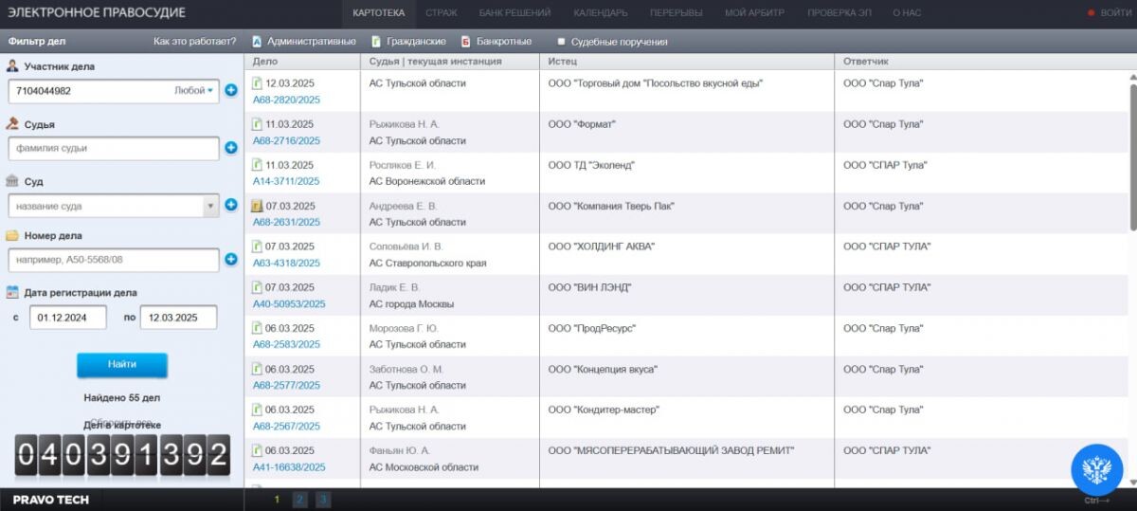The image size is (1137, 511).
Task: Filter by Банкротные cases
Action: click(x=496, y=42)
